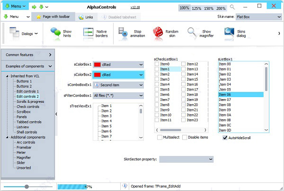Viewport: 284px width, 191px height.
Task: Select Item 3 in sTreeViewEx1
Action: click(106, 116)
